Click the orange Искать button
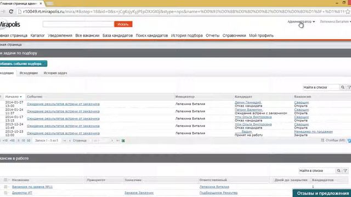Screen dimensions: 351x197 (123, 24)
